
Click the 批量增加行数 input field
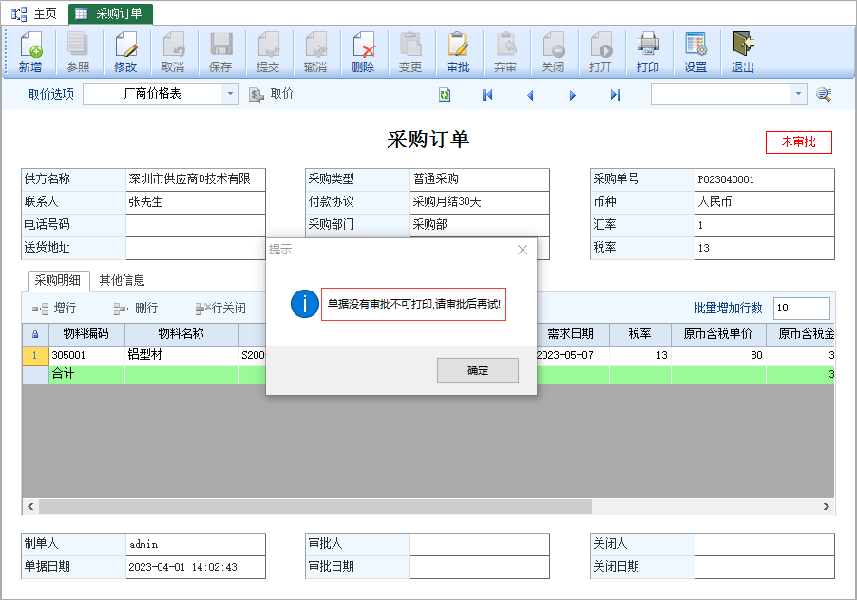tap(801, 308)
